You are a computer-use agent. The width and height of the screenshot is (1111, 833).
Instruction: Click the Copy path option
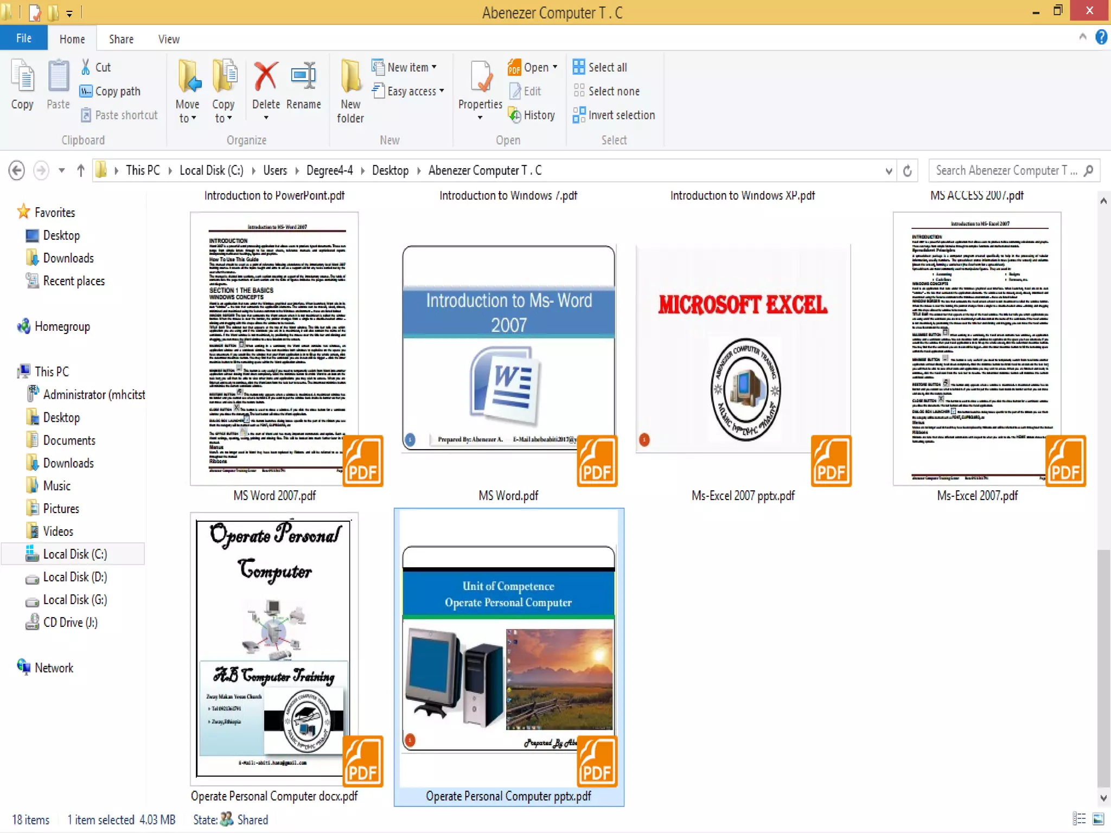point(117,91)
